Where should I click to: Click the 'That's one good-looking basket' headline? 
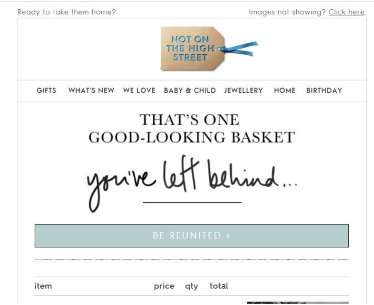[192, 128]
